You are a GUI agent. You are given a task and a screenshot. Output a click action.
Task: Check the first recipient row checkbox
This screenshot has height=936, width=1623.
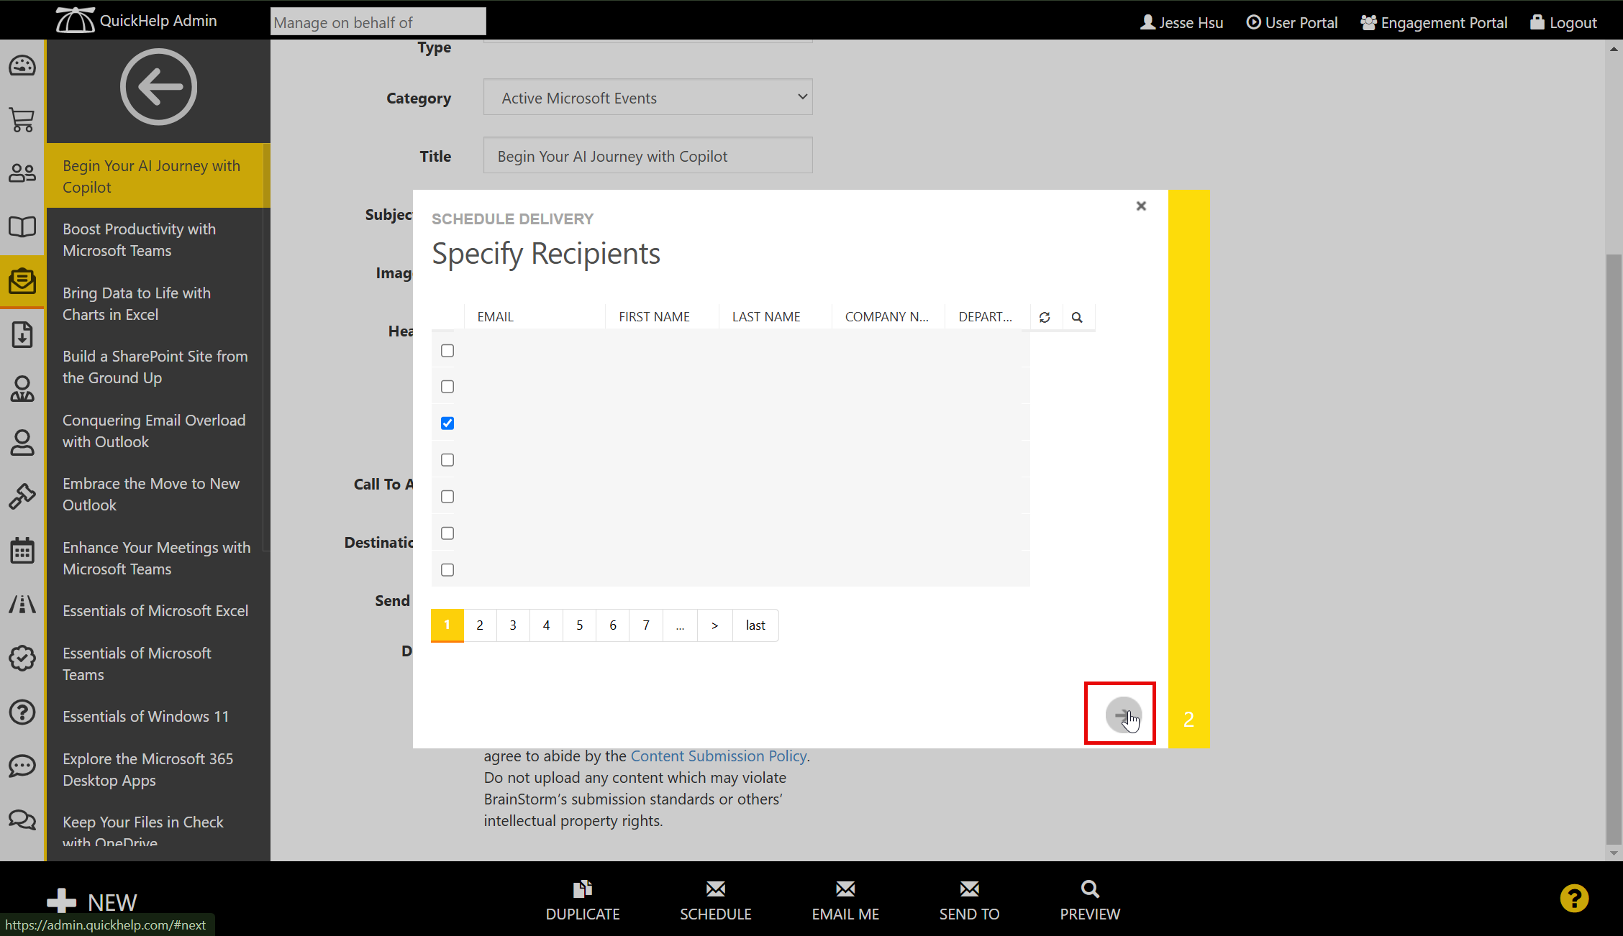point(447,351)
